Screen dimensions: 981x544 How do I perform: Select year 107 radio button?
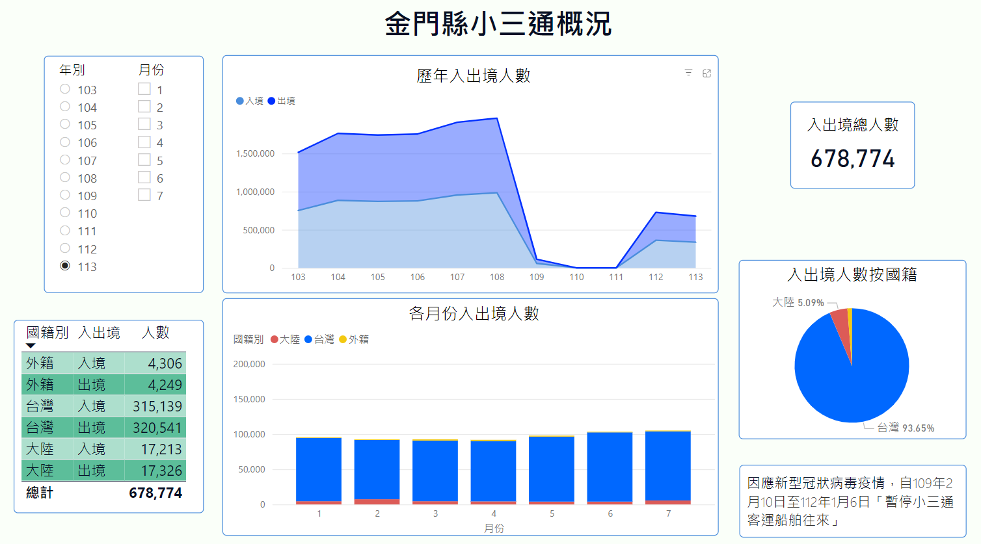[65, 160]
